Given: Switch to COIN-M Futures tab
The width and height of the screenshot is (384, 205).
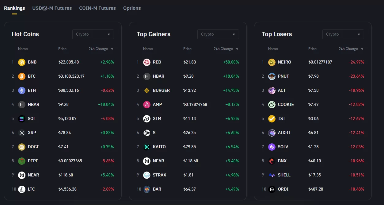Looking at the screenshot, I should point(97,8).
